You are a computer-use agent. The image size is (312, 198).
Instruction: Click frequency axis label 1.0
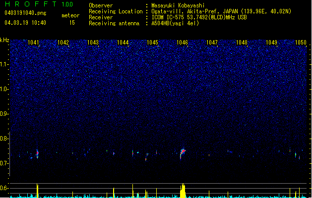4,89
